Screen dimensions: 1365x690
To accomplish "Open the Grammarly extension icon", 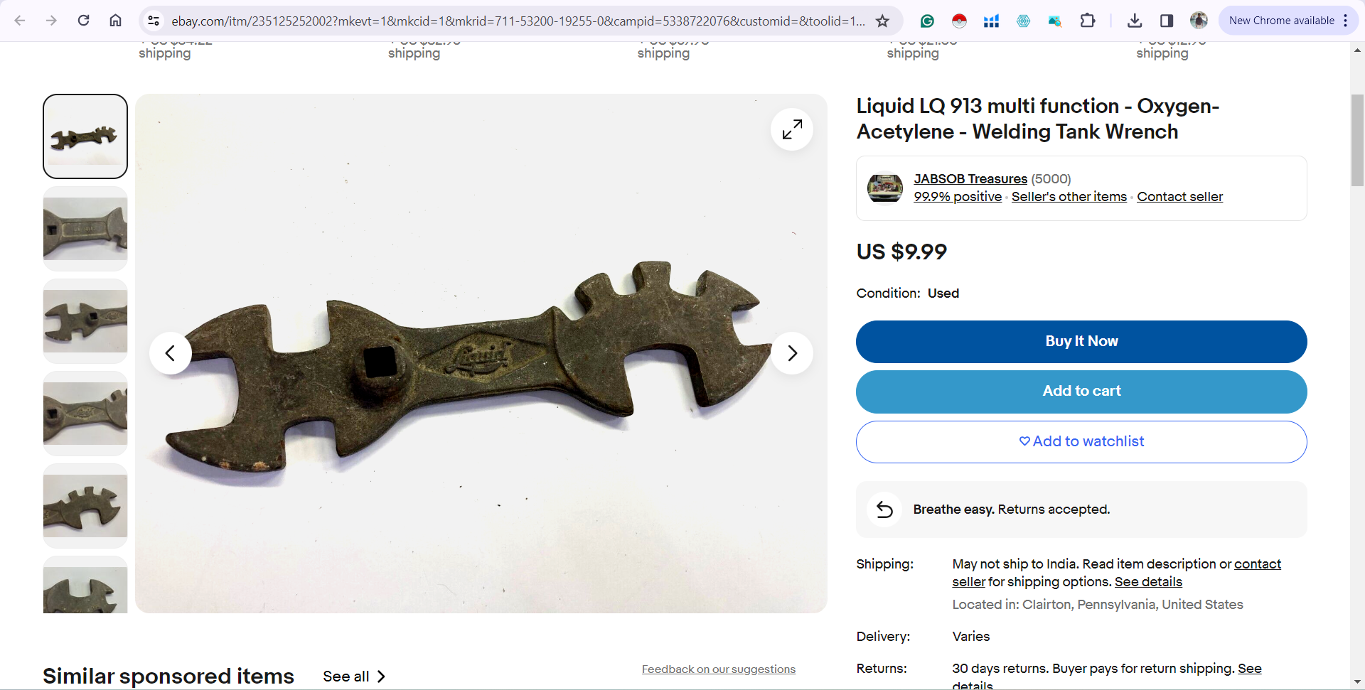I will [x=927, y=21].
